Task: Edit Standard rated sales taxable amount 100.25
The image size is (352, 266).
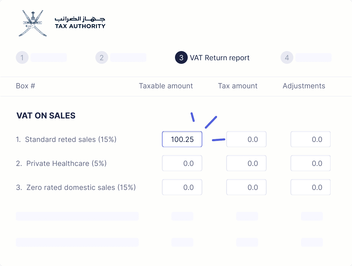Action: pos(182,139)
